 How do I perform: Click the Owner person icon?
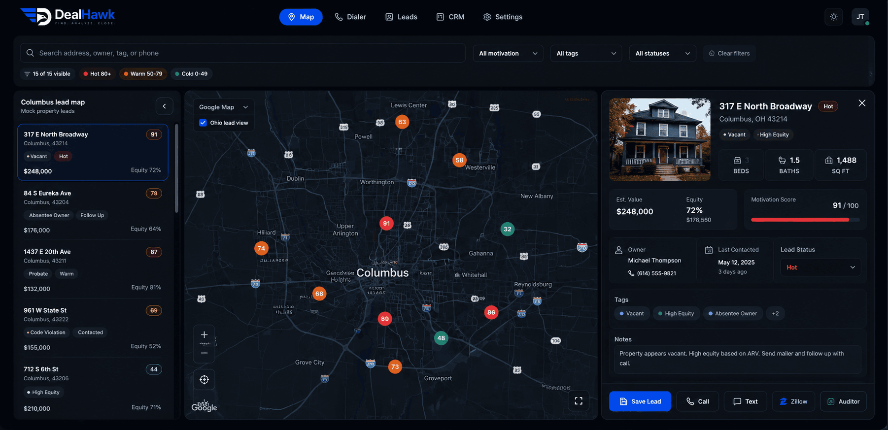[619, 250]
